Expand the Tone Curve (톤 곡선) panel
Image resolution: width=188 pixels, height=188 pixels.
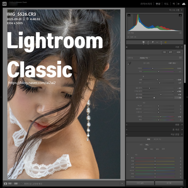point(182,130)
